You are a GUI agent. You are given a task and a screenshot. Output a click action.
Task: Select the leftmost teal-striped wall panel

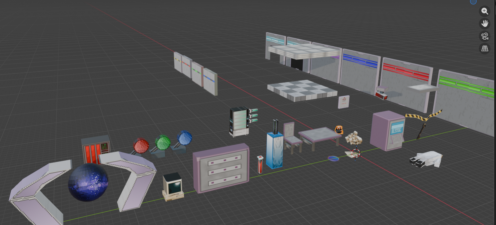point(276,46)
